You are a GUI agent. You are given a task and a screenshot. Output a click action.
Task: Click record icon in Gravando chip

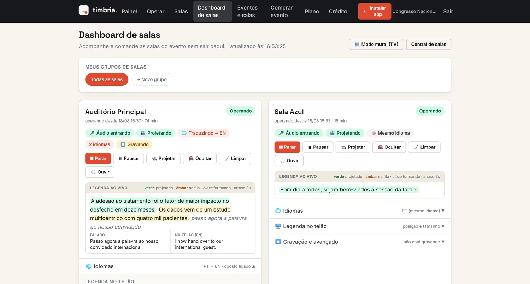point(123,144)
